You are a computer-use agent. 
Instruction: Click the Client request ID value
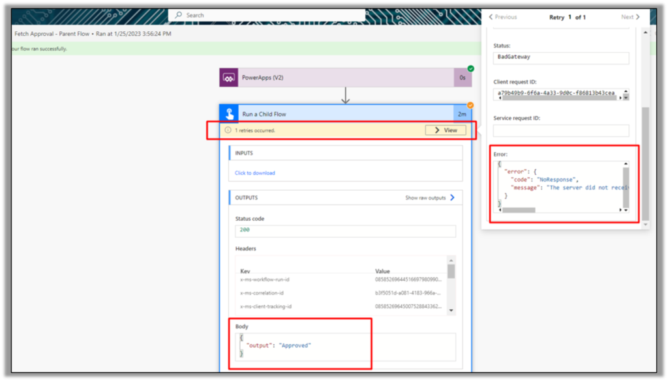pos(556,92)
